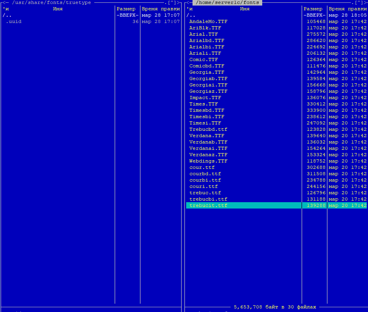The width and height of the screenshot is (368, 312).
Task: Select Arialbi.TTF file
Action: 206,47
